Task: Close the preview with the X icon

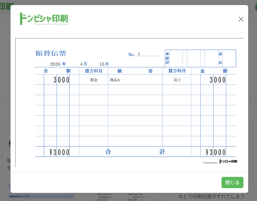Action: pyautogui.click(x=241, y=19)
